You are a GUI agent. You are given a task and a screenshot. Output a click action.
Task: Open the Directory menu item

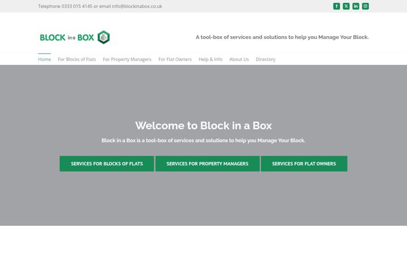(x=266, y=59)
